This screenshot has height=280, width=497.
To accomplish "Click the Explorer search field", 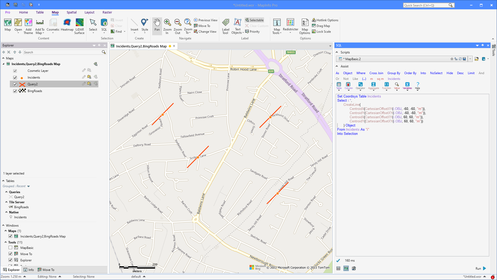I will 62,52.
